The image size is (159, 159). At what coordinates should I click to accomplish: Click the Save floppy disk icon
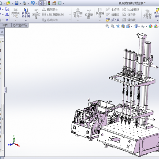pyautogui.click(x=16, y=3)
